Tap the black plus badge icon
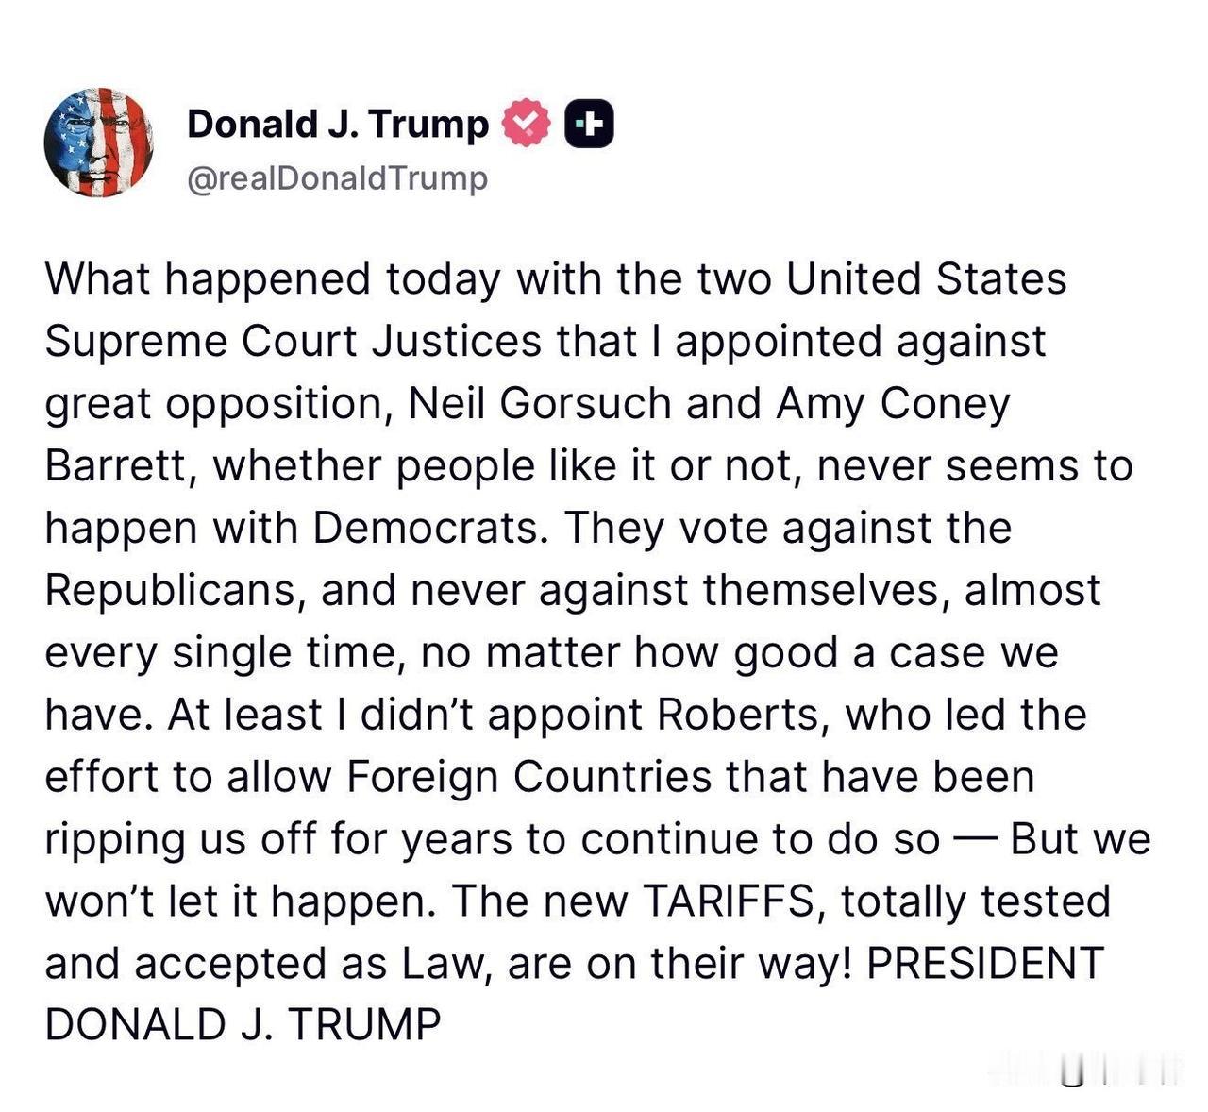 pyautogui.click(x=589, y=124)
